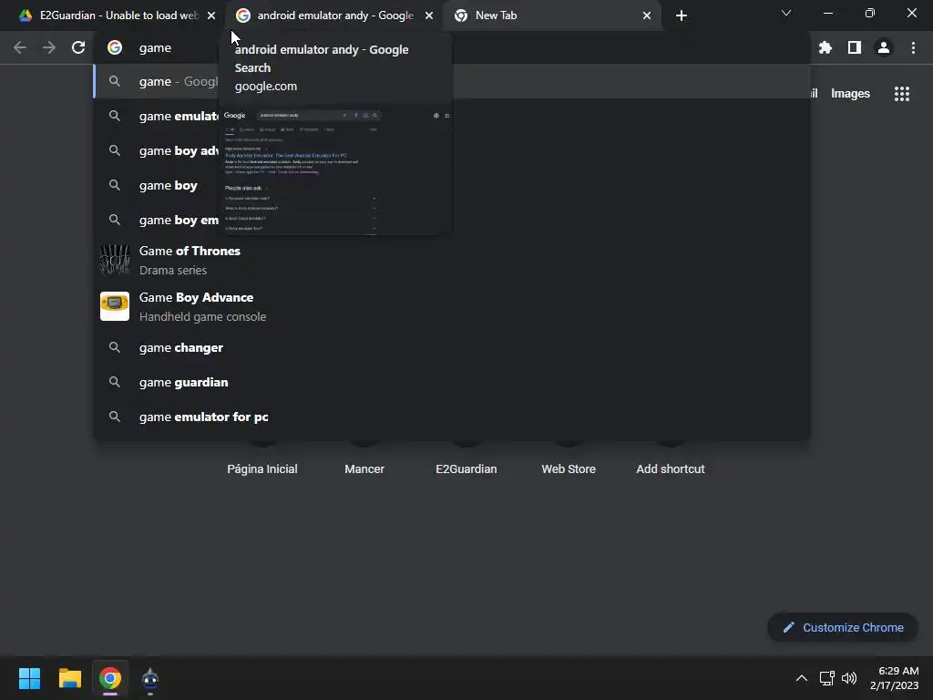933x700 pixels.
Task: Open the clock showing 6:29 AM
Action: click(895, 678)
